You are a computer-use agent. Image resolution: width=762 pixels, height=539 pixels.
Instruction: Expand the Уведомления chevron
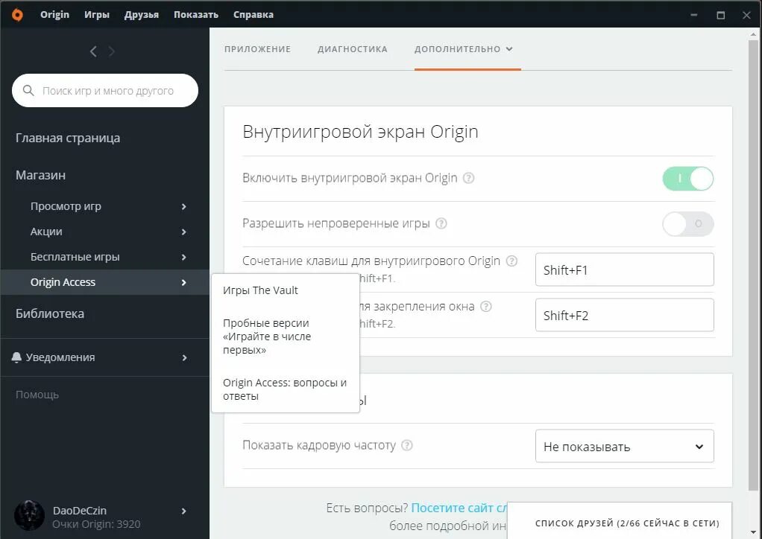point(184,358)
